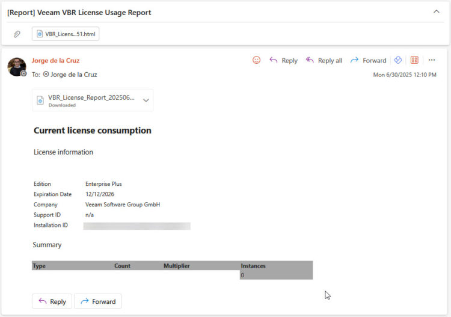Click the email subject title text
The image size is (451, 317).
(x=79, y=12)
